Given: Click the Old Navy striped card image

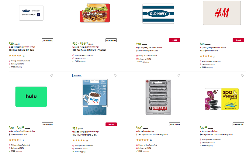Looking at the screenshot, I should click(158, 13).
